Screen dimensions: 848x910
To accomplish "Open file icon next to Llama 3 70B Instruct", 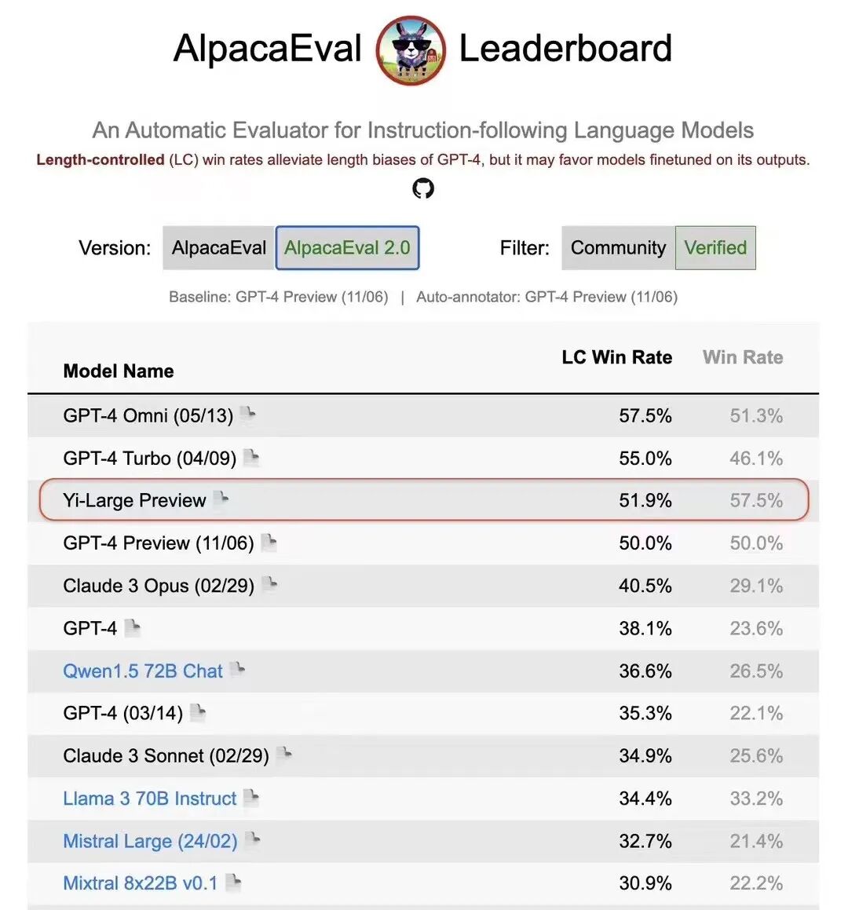I will (251, 798).
